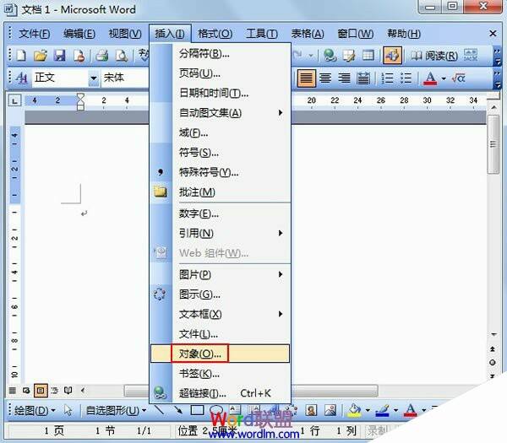Insert table icon in standard toolbar
507x443 pixels.
(368, 55)
